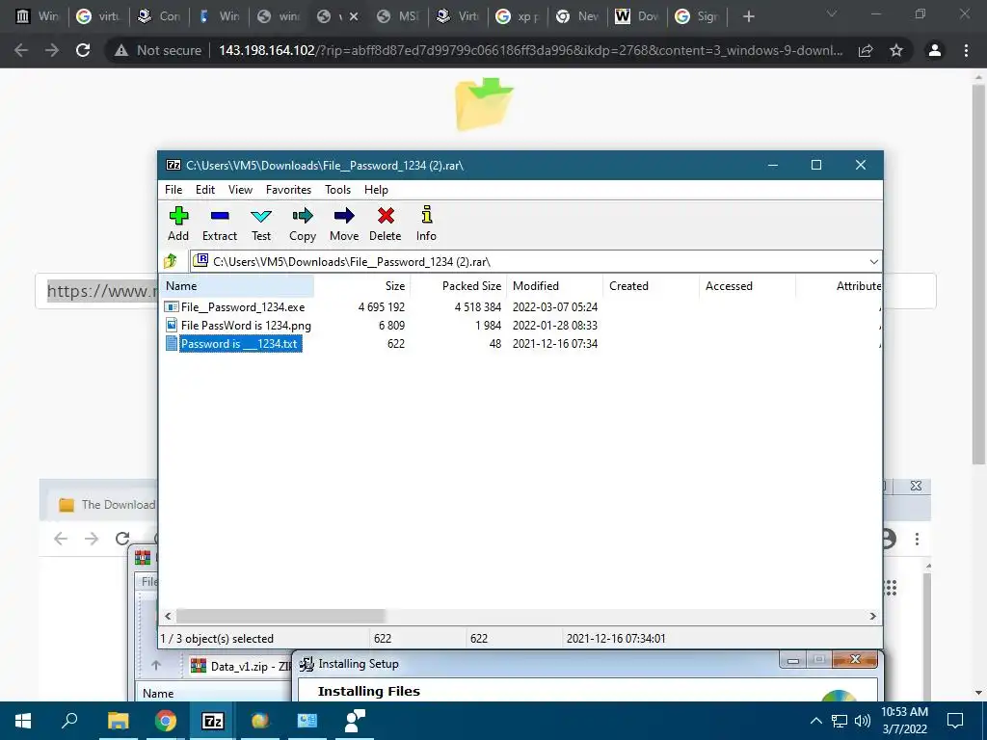
Task: Sort by Accessed column header
Action: point(747,285)
